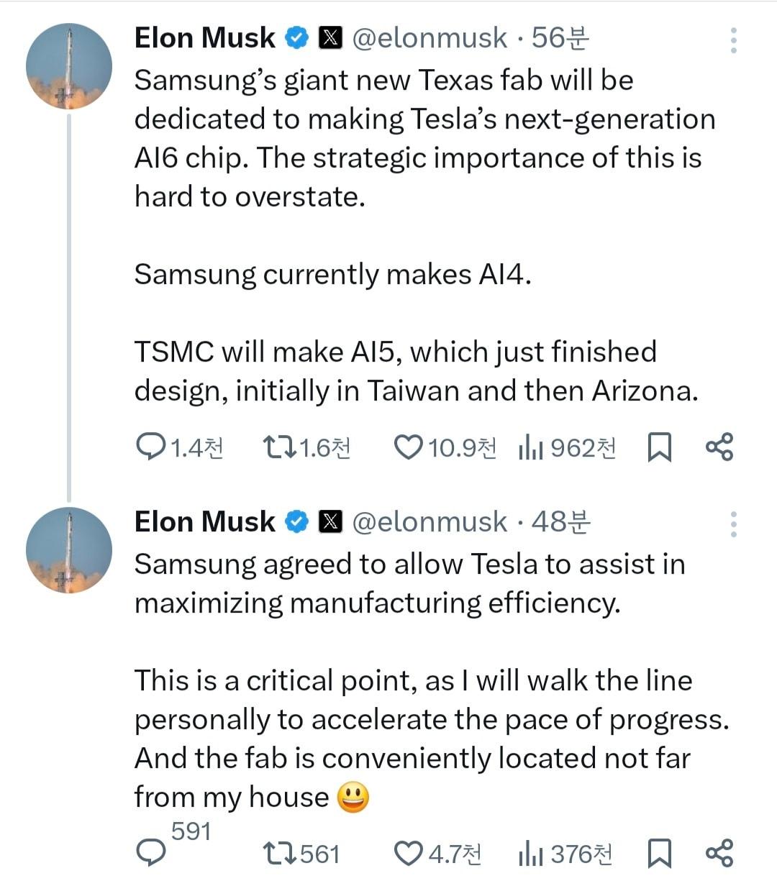View analytics of the 376천 views tweet
Screen dimensions: 777x886
click(x=530, y=854)
